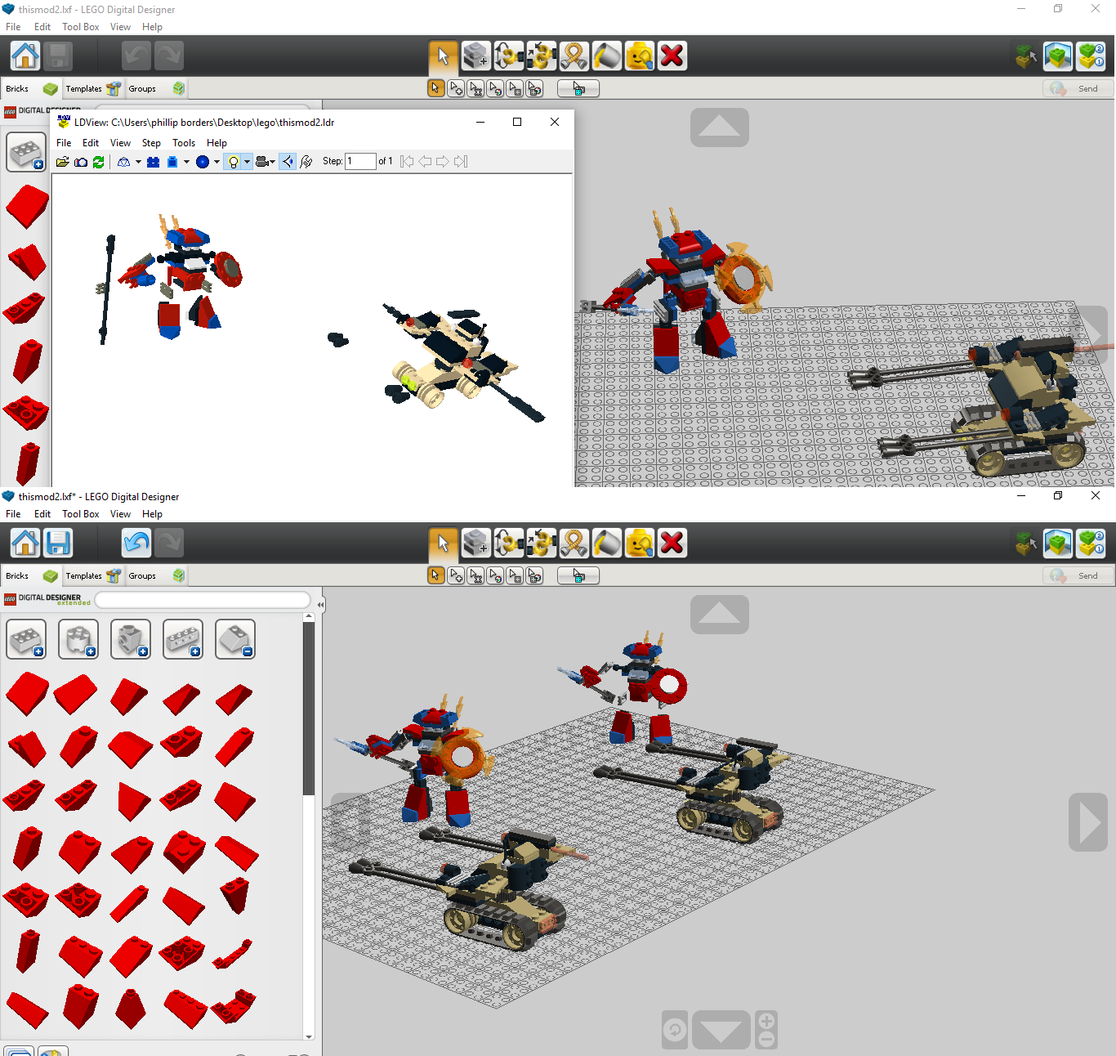Undo last action in bottom LEGO Designer window
1116x1056 pixels.
click(x=136, y=543)
